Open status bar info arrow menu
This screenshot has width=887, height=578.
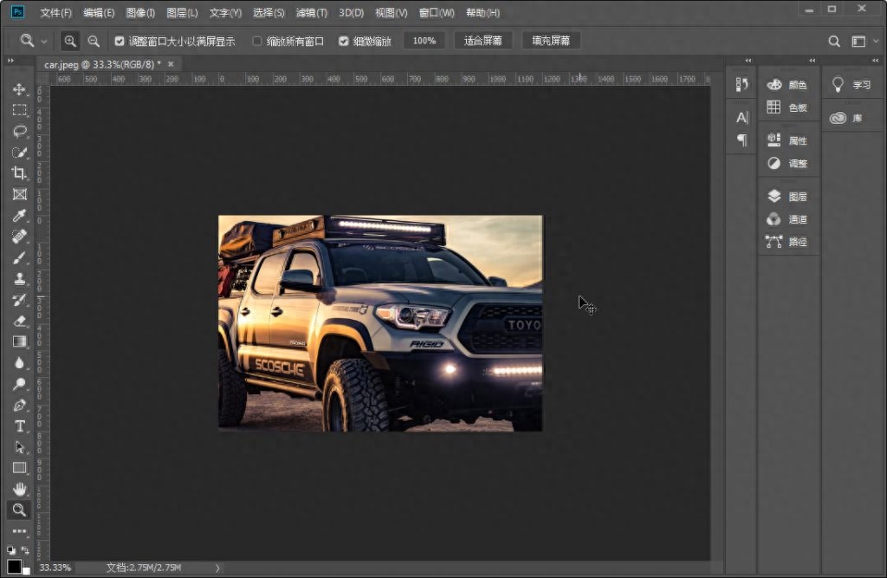point(217,568)
